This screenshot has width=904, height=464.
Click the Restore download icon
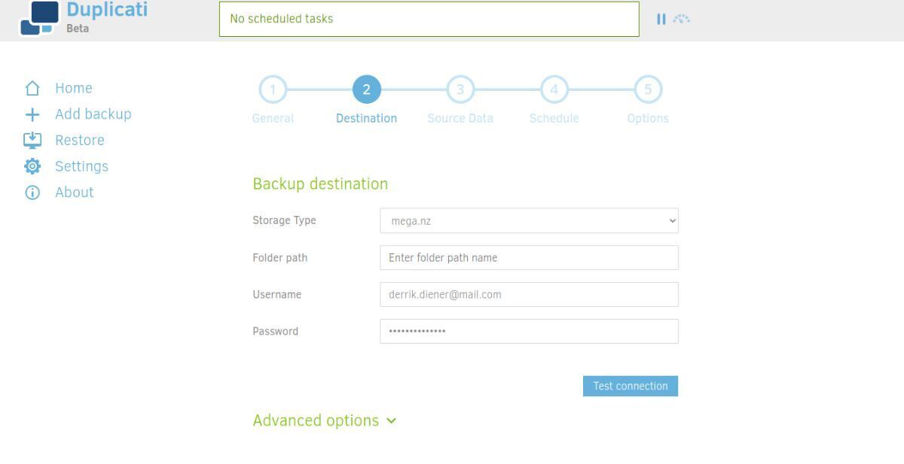pos(32,141)
